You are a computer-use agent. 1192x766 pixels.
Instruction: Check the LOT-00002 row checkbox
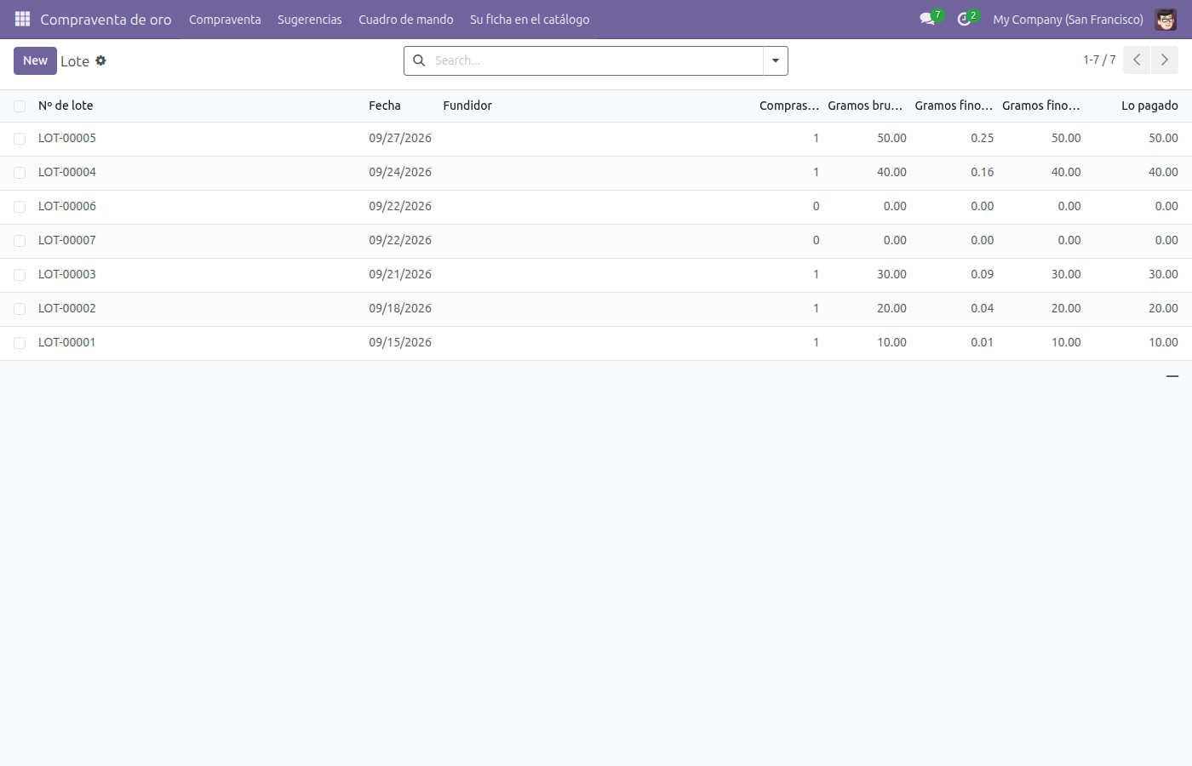20,309
